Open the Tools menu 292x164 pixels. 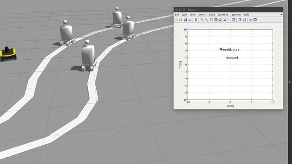pyautogui.click(x=212, y=15)
